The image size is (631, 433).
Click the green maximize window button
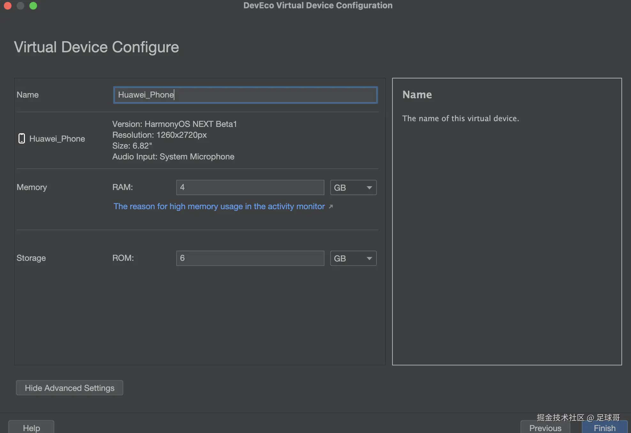(33, 6)
